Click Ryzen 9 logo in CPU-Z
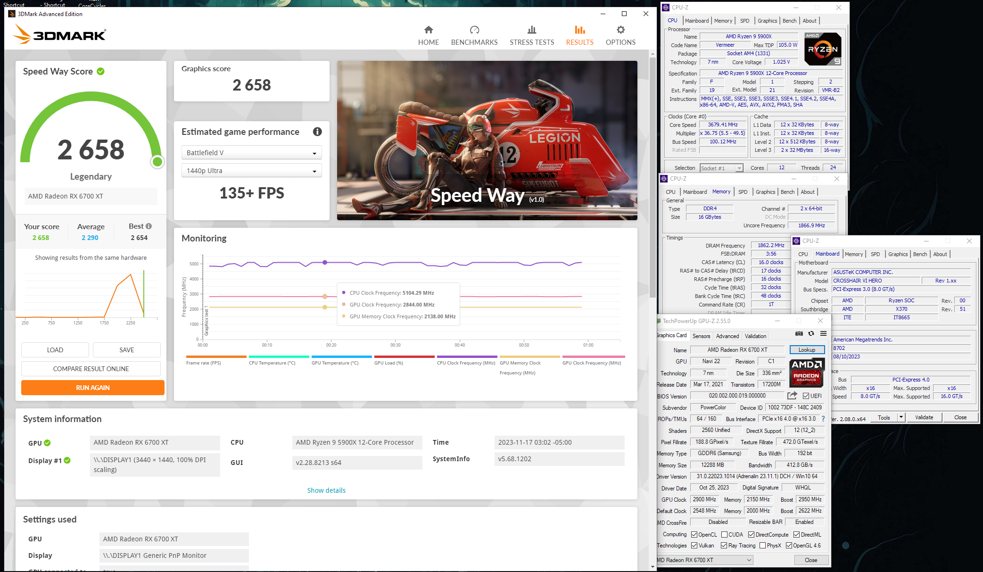 click(x=823, y=49)
